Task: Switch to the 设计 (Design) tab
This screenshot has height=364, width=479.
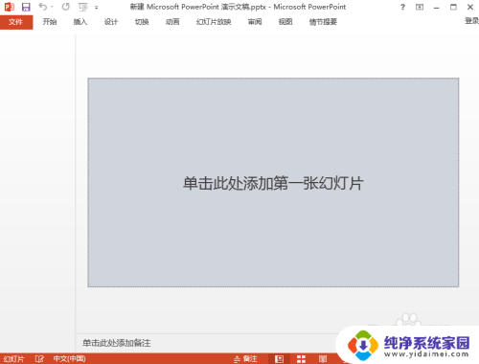Action: pos(111,22)
